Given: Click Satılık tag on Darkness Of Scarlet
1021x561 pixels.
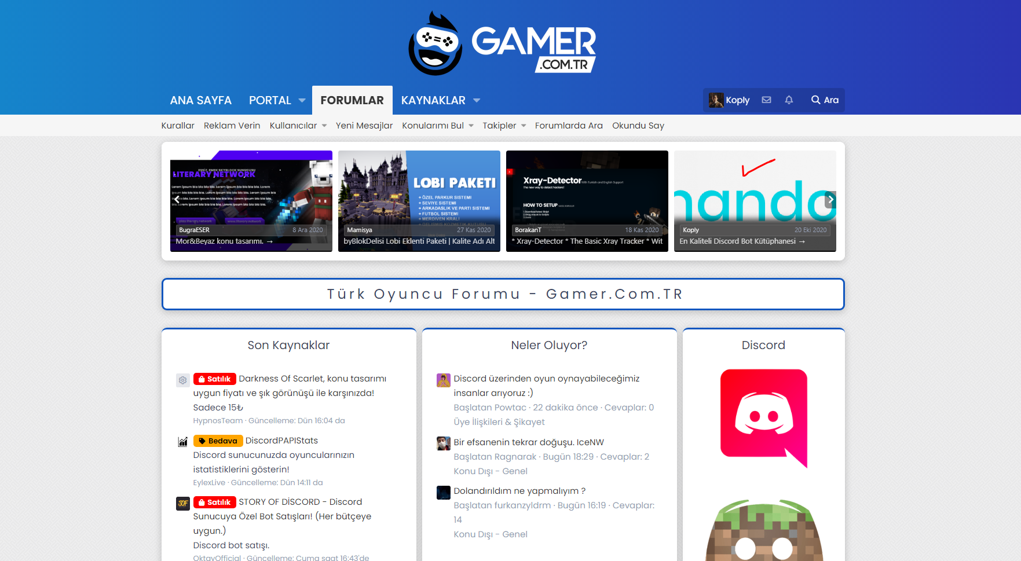Looking at the screenshot, I should (x=214, y=379).
